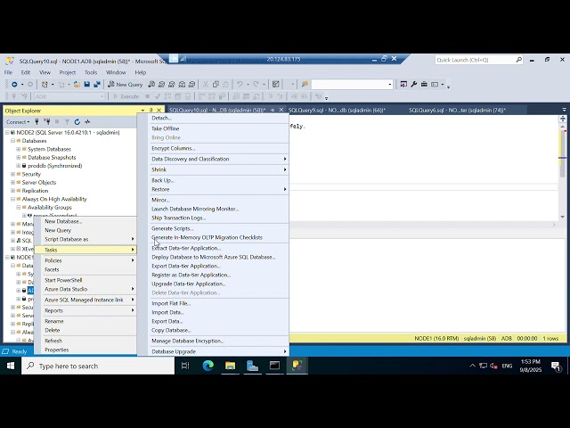Viewport: 570px width, 428px height.
Task: Expand the Server Objects folder
Action: pos(12,182)
